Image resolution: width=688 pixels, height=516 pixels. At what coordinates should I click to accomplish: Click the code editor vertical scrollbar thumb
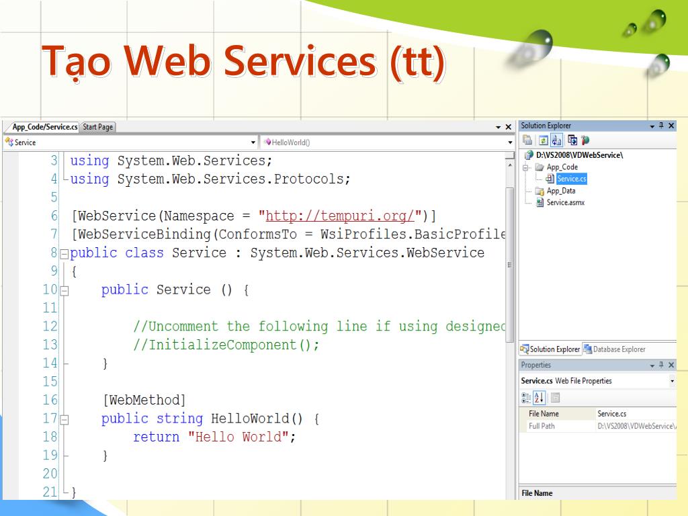[509, 265]
